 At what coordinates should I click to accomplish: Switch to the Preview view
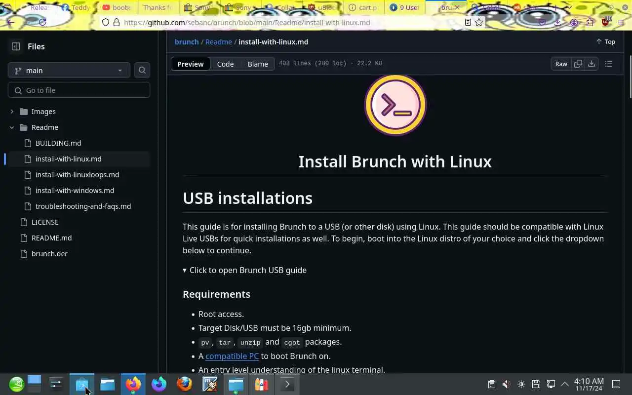[x=190, y=64]
